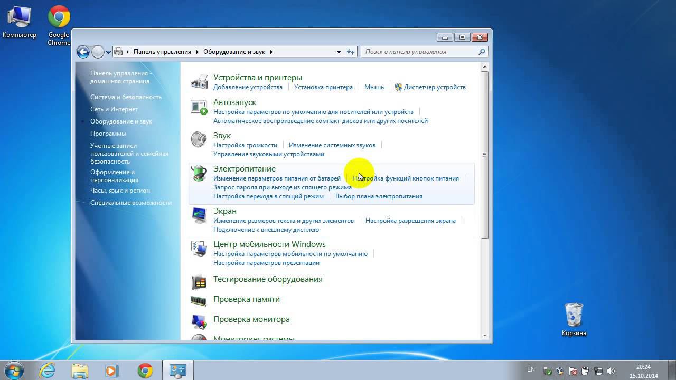Click the monitor icon beside Экран
This screenshot has height=380, width=676.
(199, 215)
